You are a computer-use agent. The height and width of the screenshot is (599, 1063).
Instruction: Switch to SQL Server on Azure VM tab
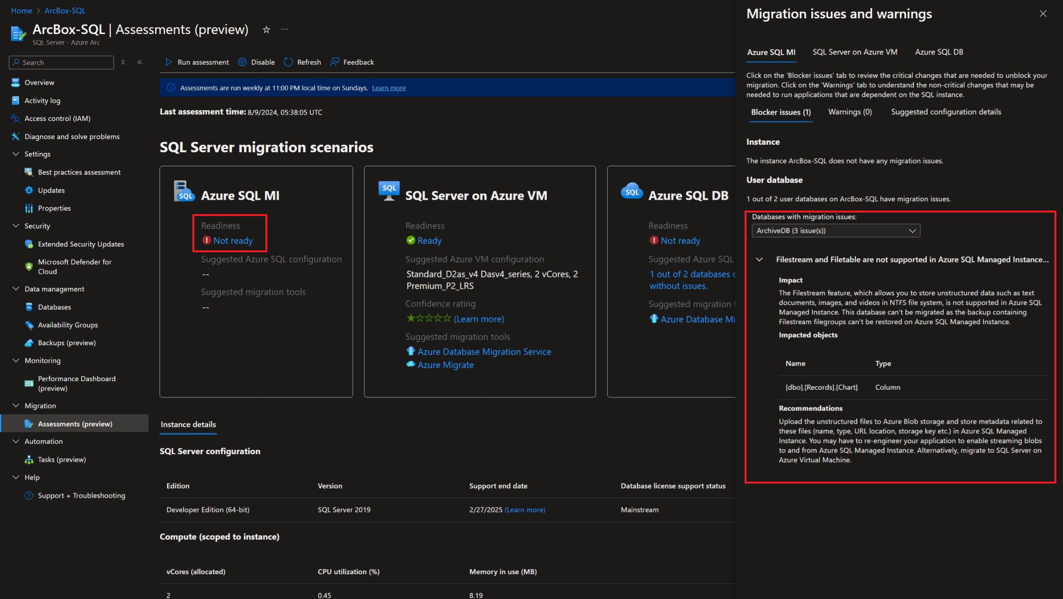[x=855, y=52]
